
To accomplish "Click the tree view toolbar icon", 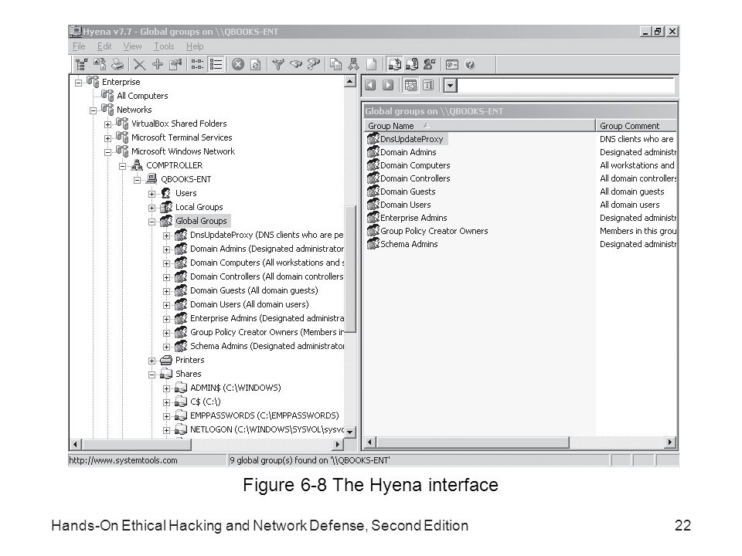I will coord(81,64).
